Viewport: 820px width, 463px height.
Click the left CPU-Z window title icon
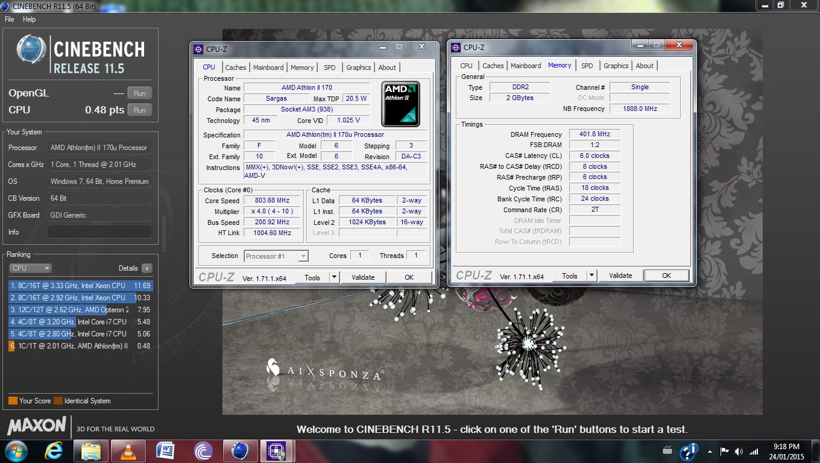coord(198,49)
